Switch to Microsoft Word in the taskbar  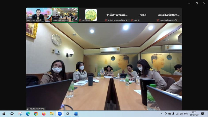click(x=75, y=114)
